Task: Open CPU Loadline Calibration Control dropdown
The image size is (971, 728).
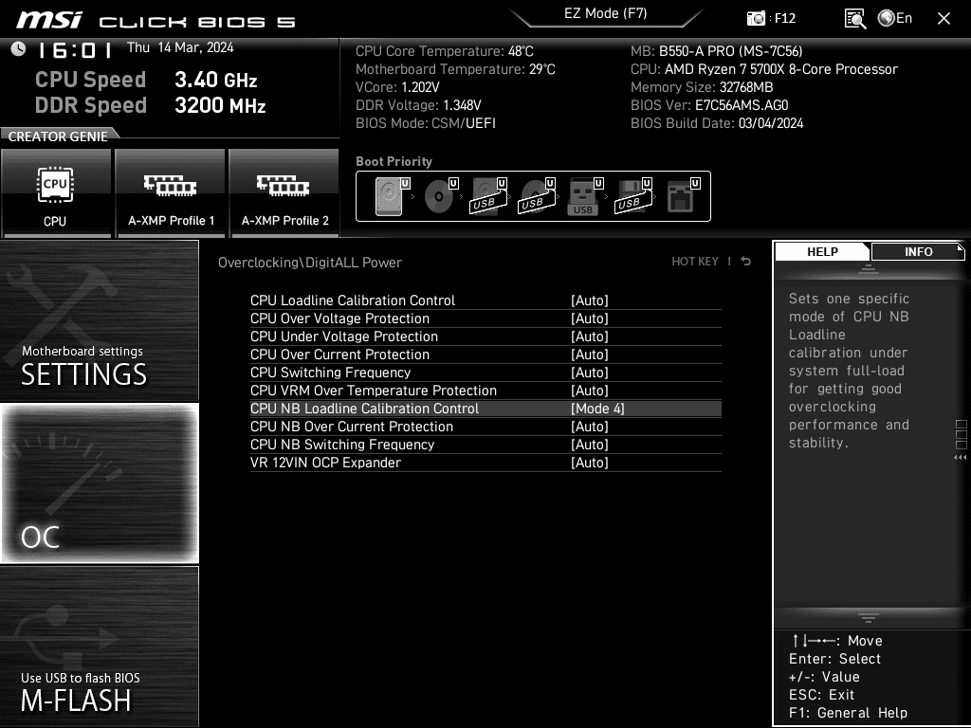Action: tap(485, 300)
